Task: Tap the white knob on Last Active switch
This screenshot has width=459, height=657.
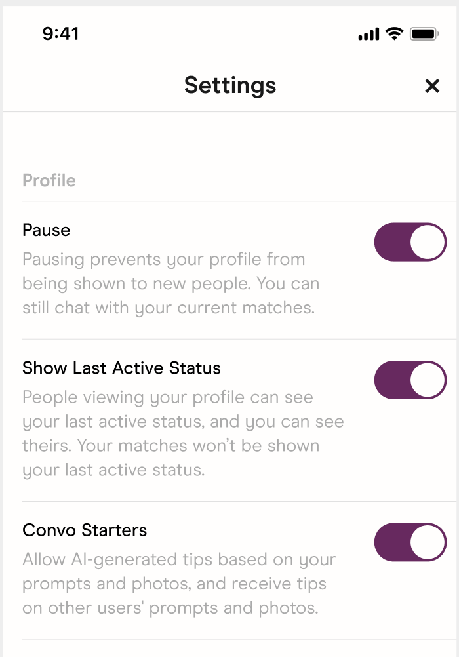Action: pyautogui.click(x=428, y=380)
